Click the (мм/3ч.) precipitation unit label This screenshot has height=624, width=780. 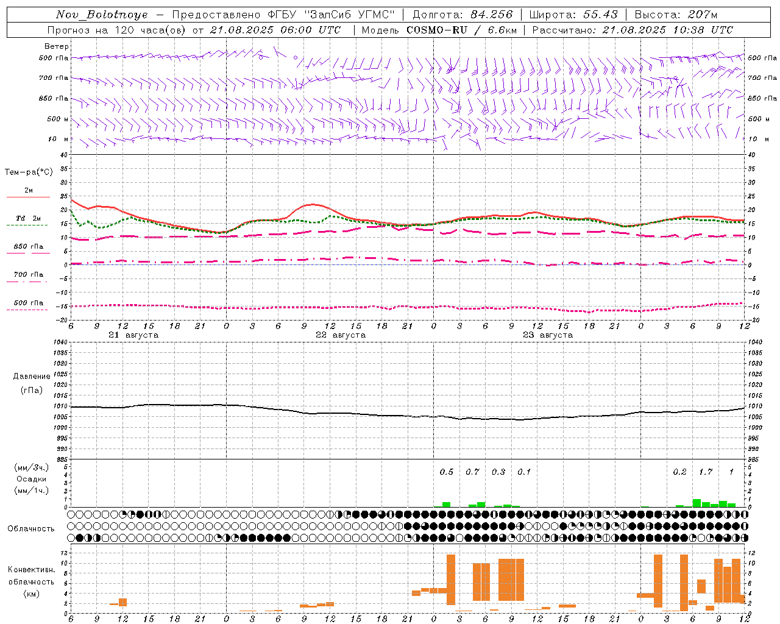32,467
